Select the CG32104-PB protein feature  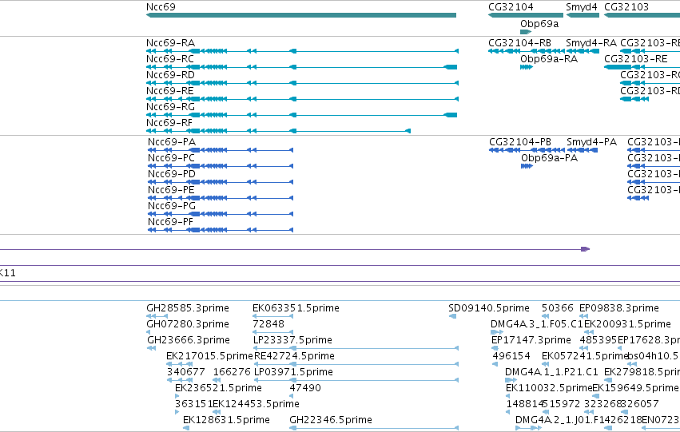(x=527, y=150)
